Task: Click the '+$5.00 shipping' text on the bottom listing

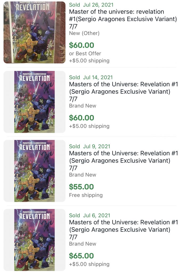Action: 88,264
